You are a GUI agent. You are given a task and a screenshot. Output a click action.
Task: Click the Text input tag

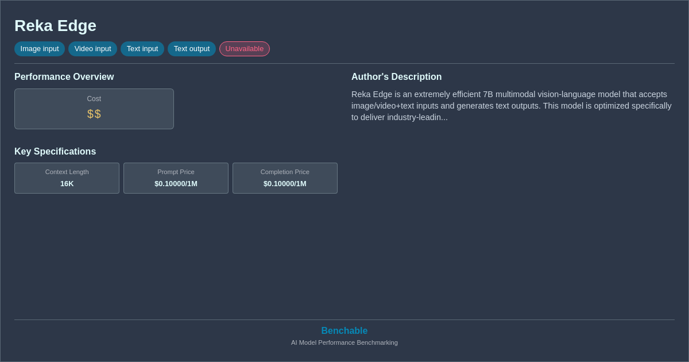coord(142,49)
